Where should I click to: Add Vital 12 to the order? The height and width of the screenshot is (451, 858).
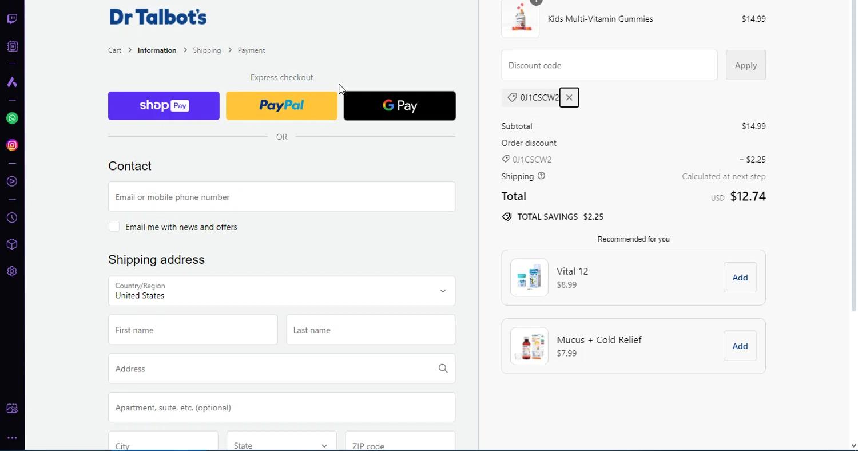pyautogui.click(x=740, y=278)
